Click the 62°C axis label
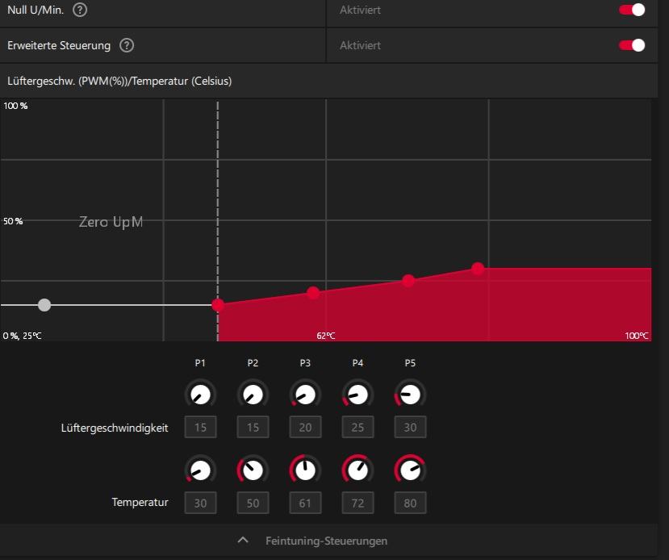The height and width of the screenshot is (560, 669). point(326,336)
